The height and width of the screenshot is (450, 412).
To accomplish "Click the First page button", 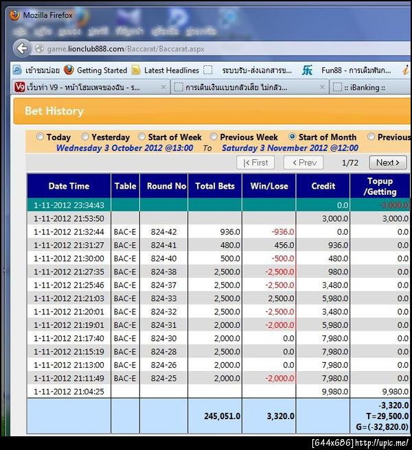I will [x=255, y=163].
